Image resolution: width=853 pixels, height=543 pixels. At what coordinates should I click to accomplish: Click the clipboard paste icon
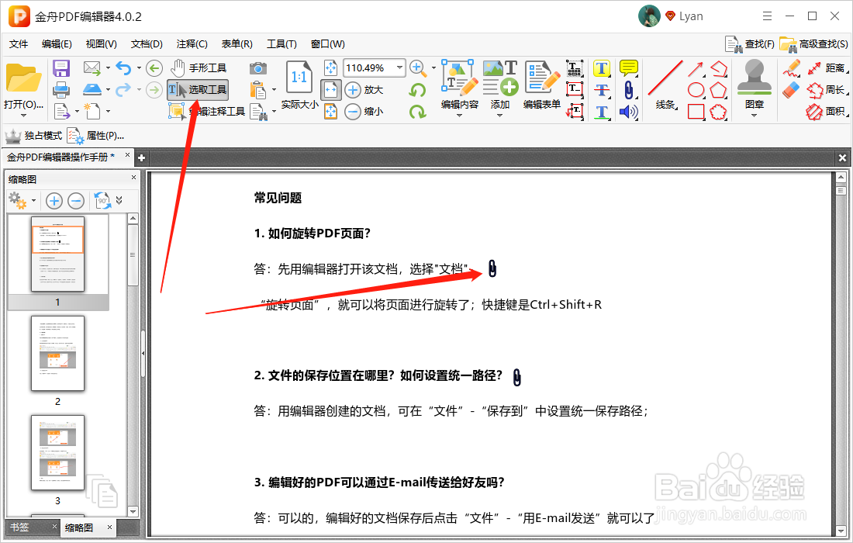258,89
